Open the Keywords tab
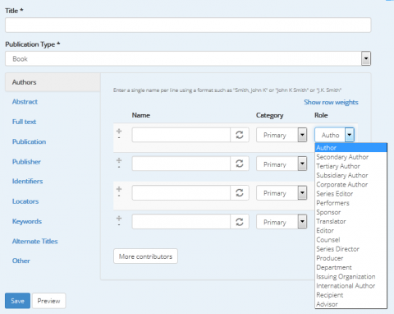Viewport: 394px width, 314px height. [x=27, y=221]
